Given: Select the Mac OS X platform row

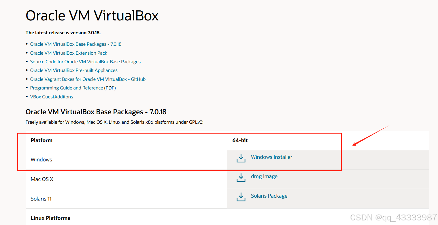Looking at the screenshot, I should click(42, 179).
